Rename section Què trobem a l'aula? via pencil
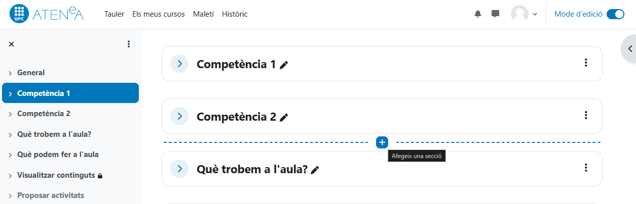The height and width of the screenshot is (204, 636). click(315, 170)
